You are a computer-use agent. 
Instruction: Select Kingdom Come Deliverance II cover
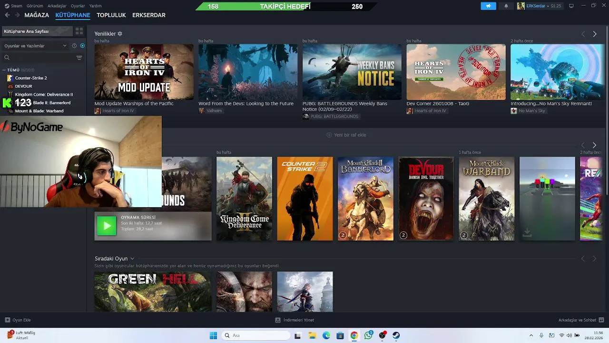click(x=244, y=199)
